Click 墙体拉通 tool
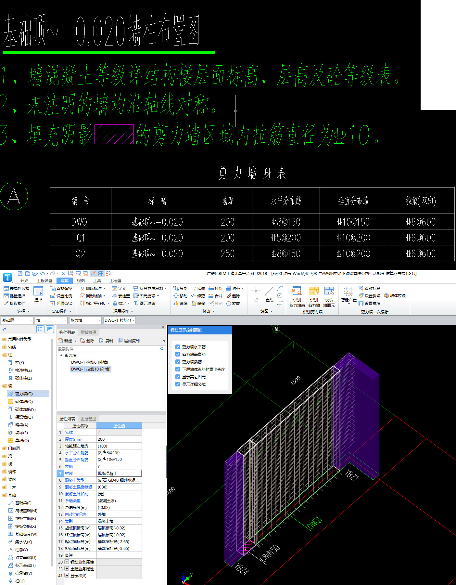Screen dimensions: 456x585 pyautogui.click(x=395, y=295)
